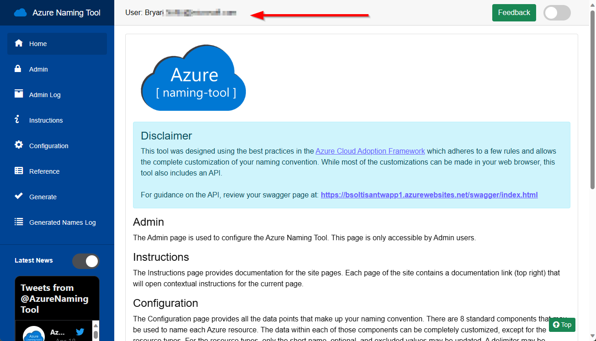Image resolution: width=596 pixels, height=341 pixels.
Task: Click the Generate checkmark icon
Action: click(x=19, y=196)
